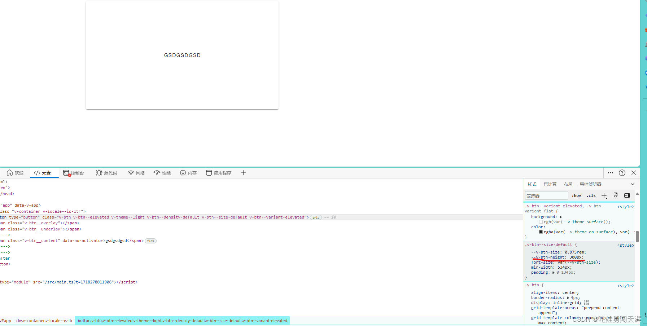647x326 pixels.
Task: Toggle the flex badge on v-btn__content span
Action: click(150, 241)
